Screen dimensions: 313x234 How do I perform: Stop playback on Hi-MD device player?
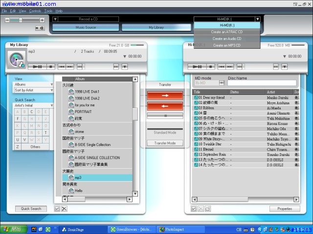(x=211, y=67)
